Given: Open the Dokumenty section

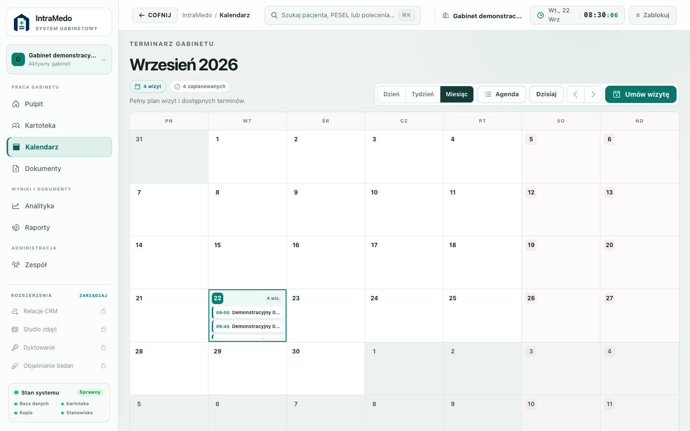Looking at the screenshot, I should click(59, 169).
